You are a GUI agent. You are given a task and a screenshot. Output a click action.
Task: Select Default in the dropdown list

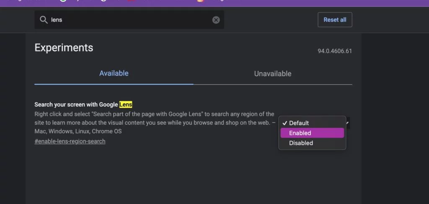tap(312, 123)
